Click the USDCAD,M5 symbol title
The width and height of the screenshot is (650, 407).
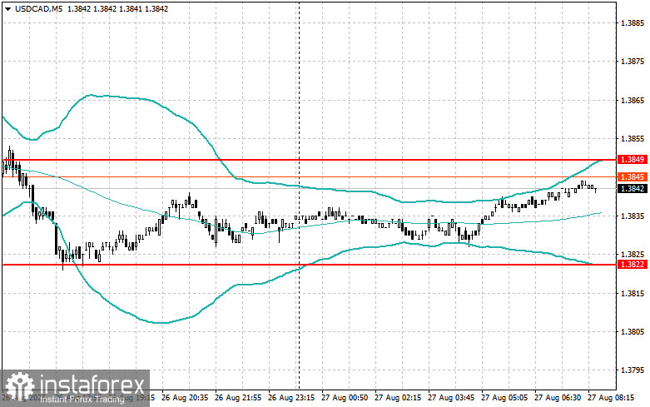click(x=38, y=8)
